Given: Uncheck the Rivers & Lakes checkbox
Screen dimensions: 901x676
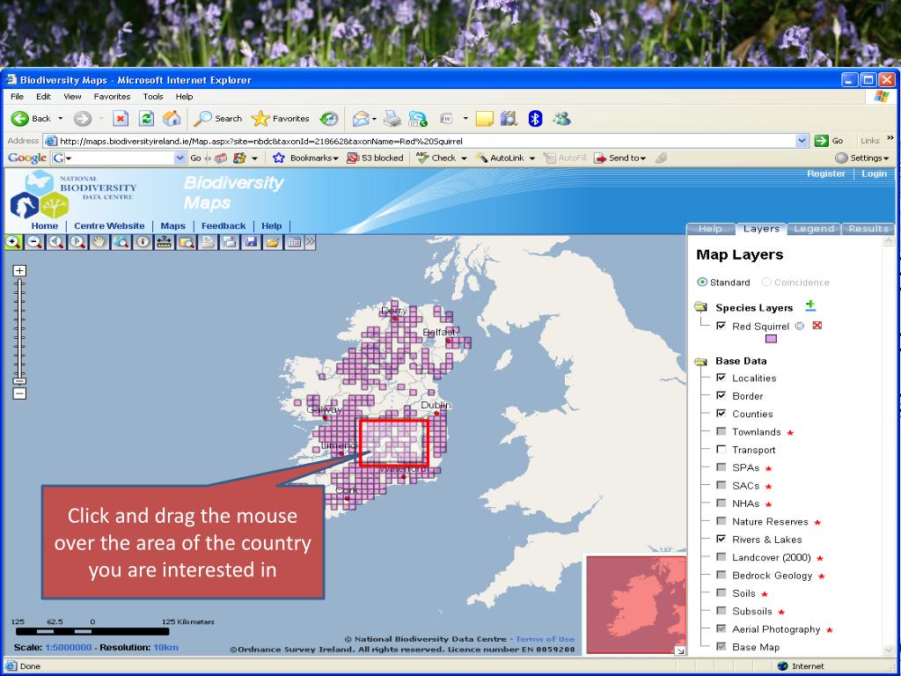Looking at the screenshot, I should pos(722,540).
